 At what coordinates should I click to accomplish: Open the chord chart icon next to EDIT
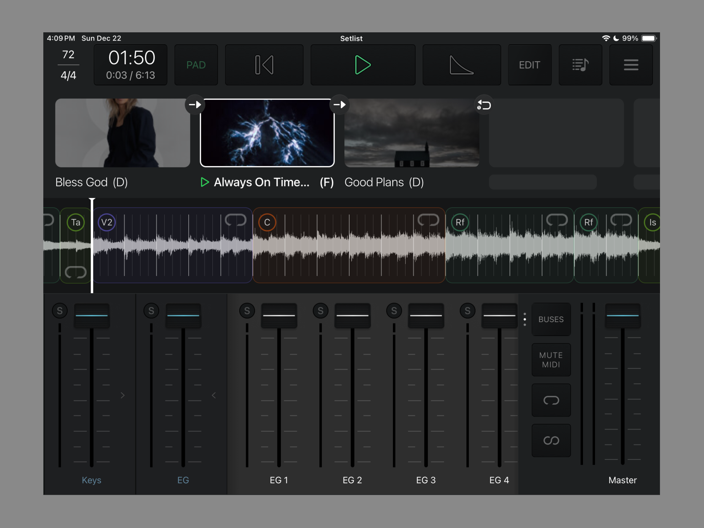581,65
